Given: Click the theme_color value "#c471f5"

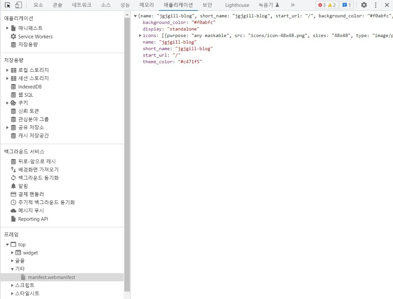Looking at the screenshot, I should coord(190,62).
